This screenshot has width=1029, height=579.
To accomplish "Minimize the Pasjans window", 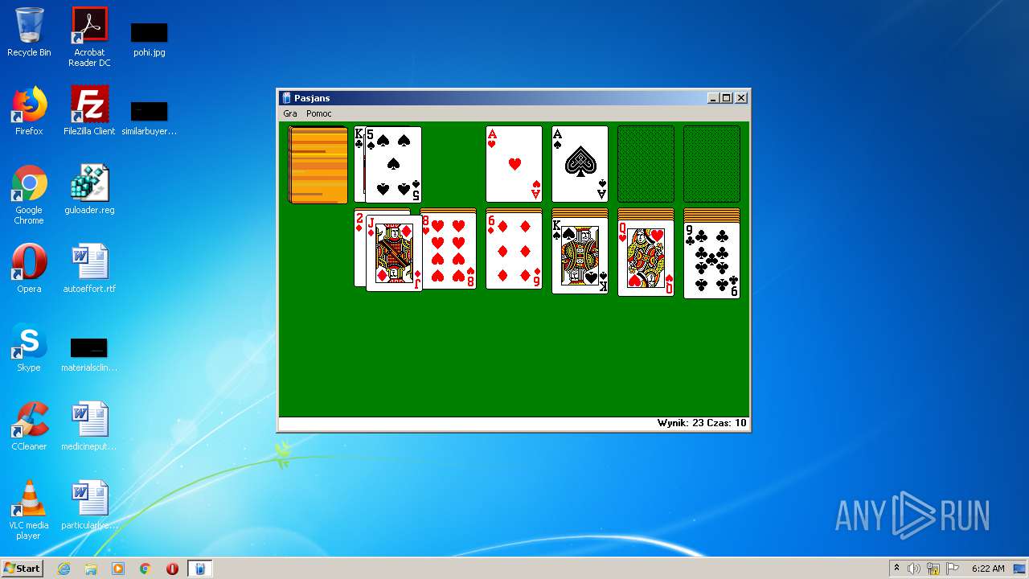I will 713,98.
